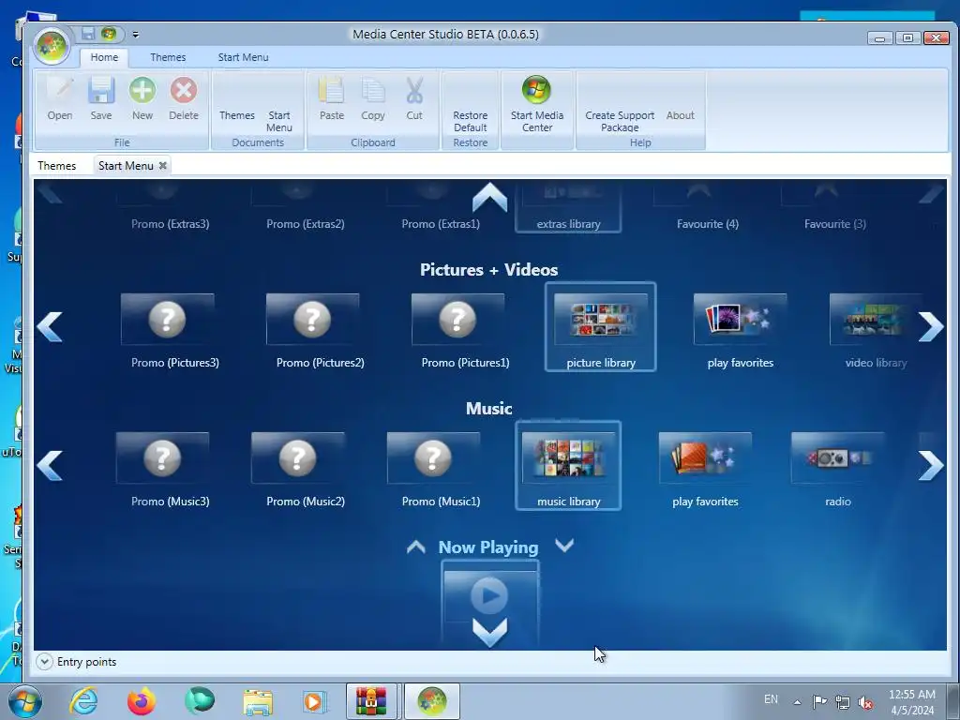960x720 pixels.
Task: Switch to the Themes document tab
Action: (56, 165)
